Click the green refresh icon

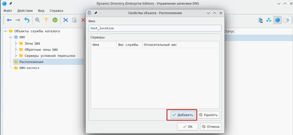[x=55, y=20]
